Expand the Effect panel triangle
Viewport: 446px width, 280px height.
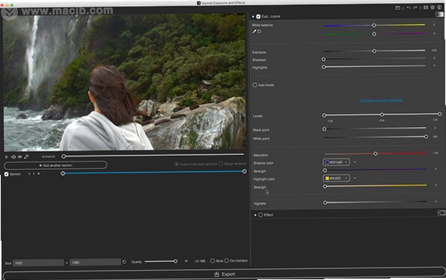(255, 215)
